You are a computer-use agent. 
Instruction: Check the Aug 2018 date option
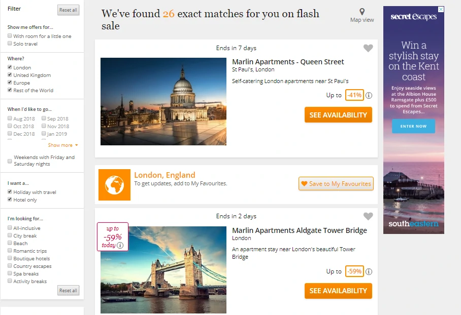coord(10,119)
